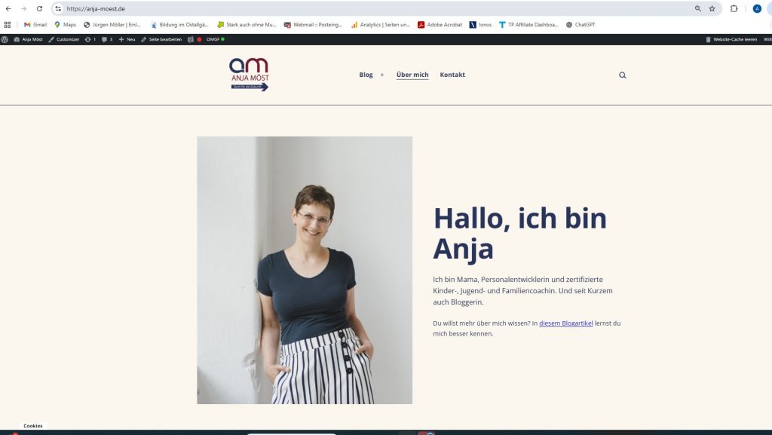Expand the Neu new-content menu
This screenshot has width=772, height=435.
pos(127,39)
